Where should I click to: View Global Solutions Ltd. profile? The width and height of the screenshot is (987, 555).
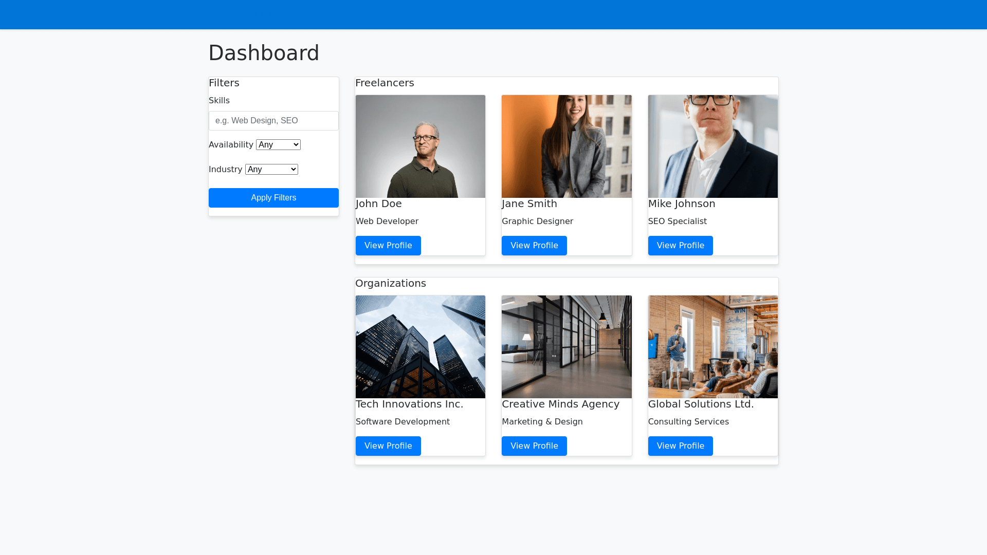coord(680,446)
